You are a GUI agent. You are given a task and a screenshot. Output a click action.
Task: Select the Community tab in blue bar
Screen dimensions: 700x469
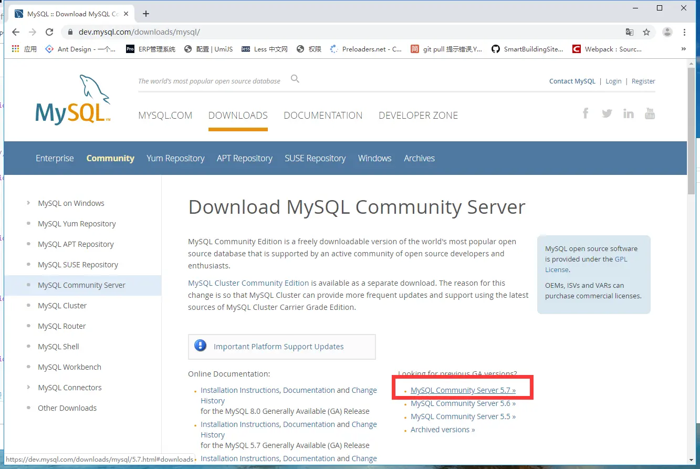point(110,158)
